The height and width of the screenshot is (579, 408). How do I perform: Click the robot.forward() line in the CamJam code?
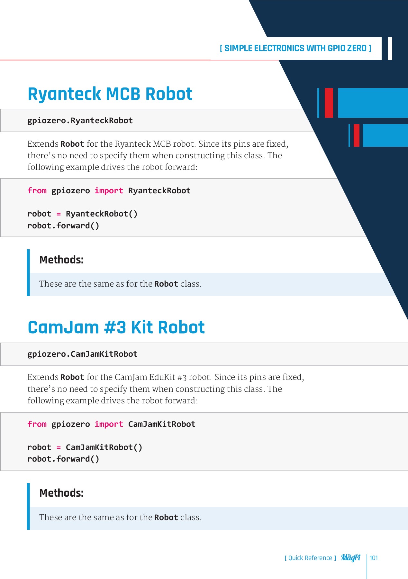(x=63, y=459)
